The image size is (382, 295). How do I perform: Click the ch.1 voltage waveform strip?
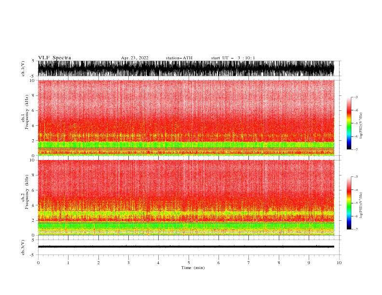[x=186, y=68]
